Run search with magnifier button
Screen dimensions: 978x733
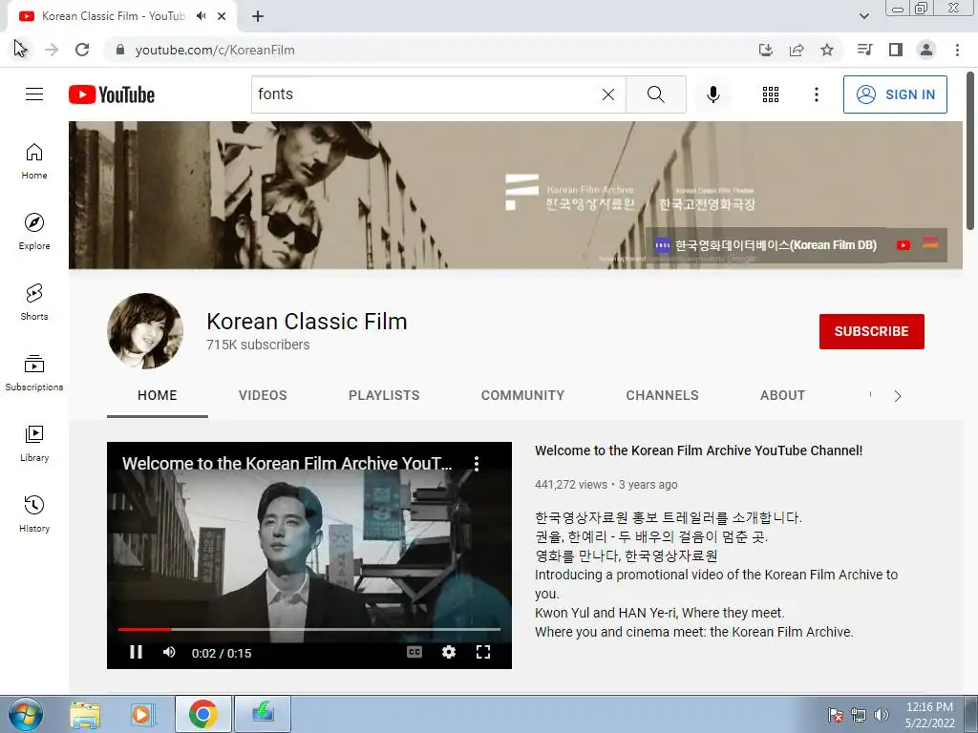click(x=655, y=94)
